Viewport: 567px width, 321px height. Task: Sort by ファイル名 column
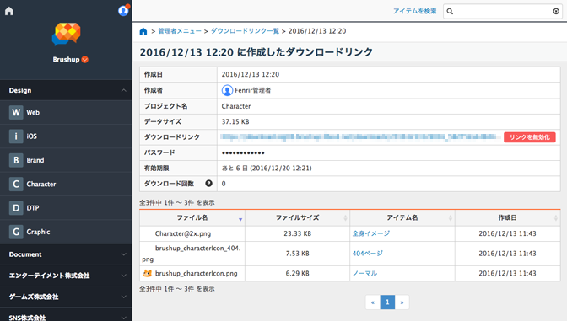click(192, 217)
